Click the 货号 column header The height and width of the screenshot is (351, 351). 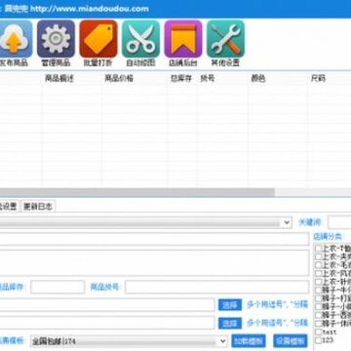(x=208, y=78)
